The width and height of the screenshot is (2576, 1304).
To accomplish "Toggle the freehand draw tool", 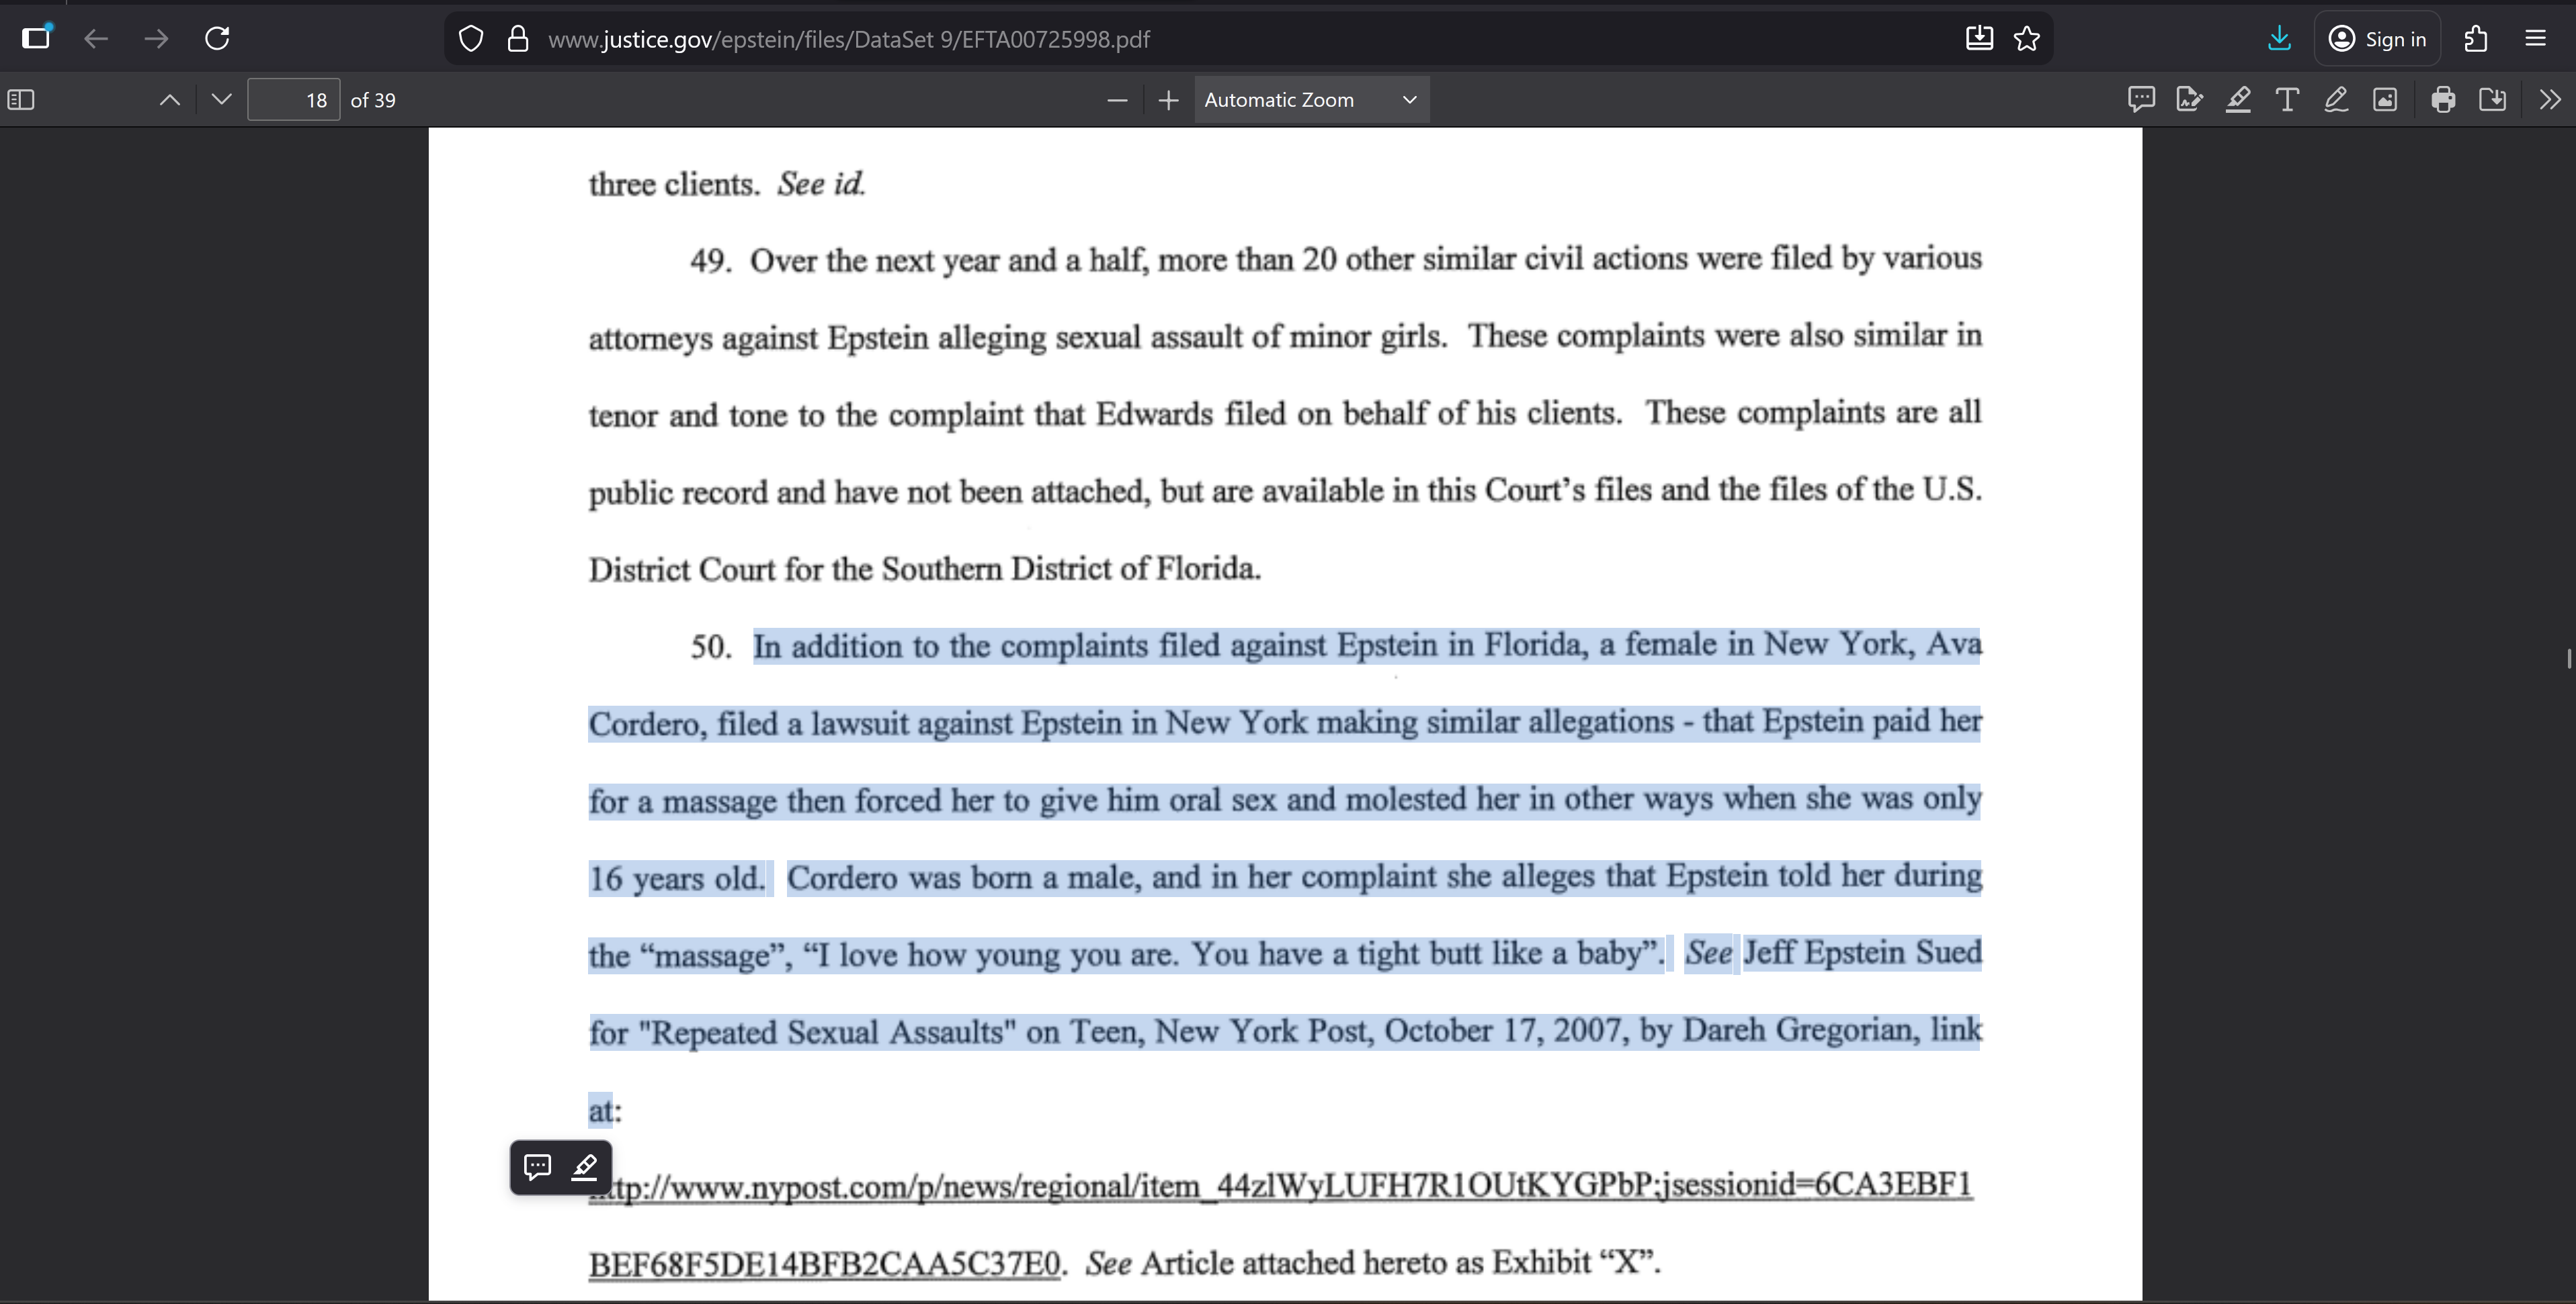I will pos(2336,100).
